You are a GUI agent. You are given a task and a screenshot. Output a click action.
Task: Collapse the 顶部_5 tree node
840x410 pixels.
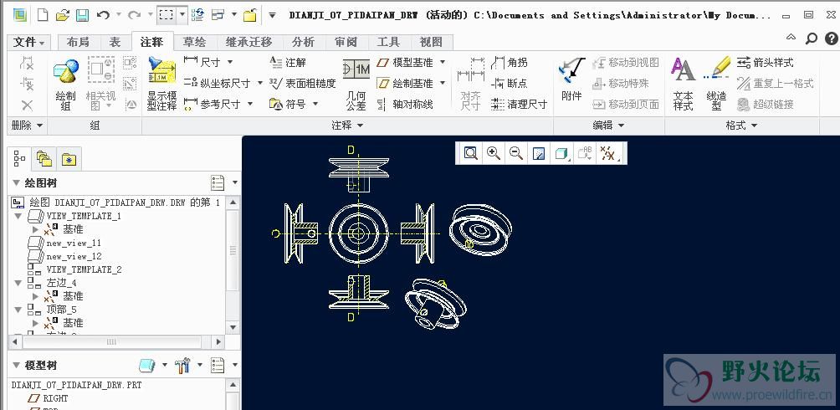(18, 310)
